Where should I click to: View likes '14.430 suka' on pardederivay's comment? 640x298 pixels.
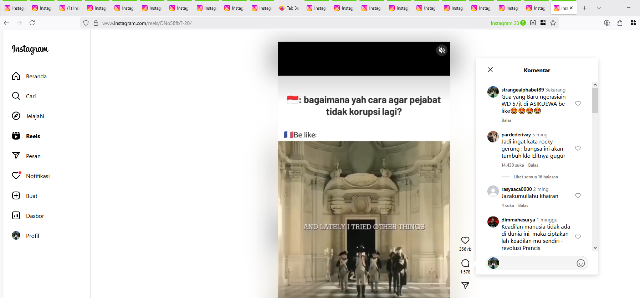[x=512, y=165]
